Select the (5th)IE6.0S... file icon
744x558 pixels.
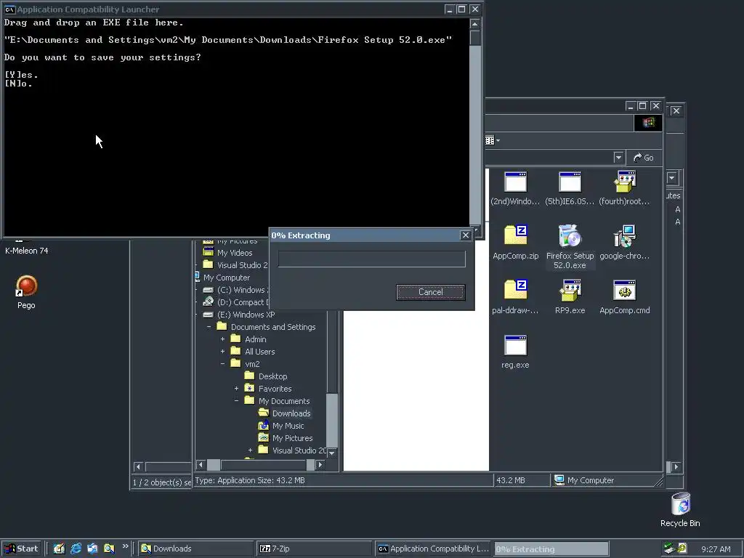570,182
